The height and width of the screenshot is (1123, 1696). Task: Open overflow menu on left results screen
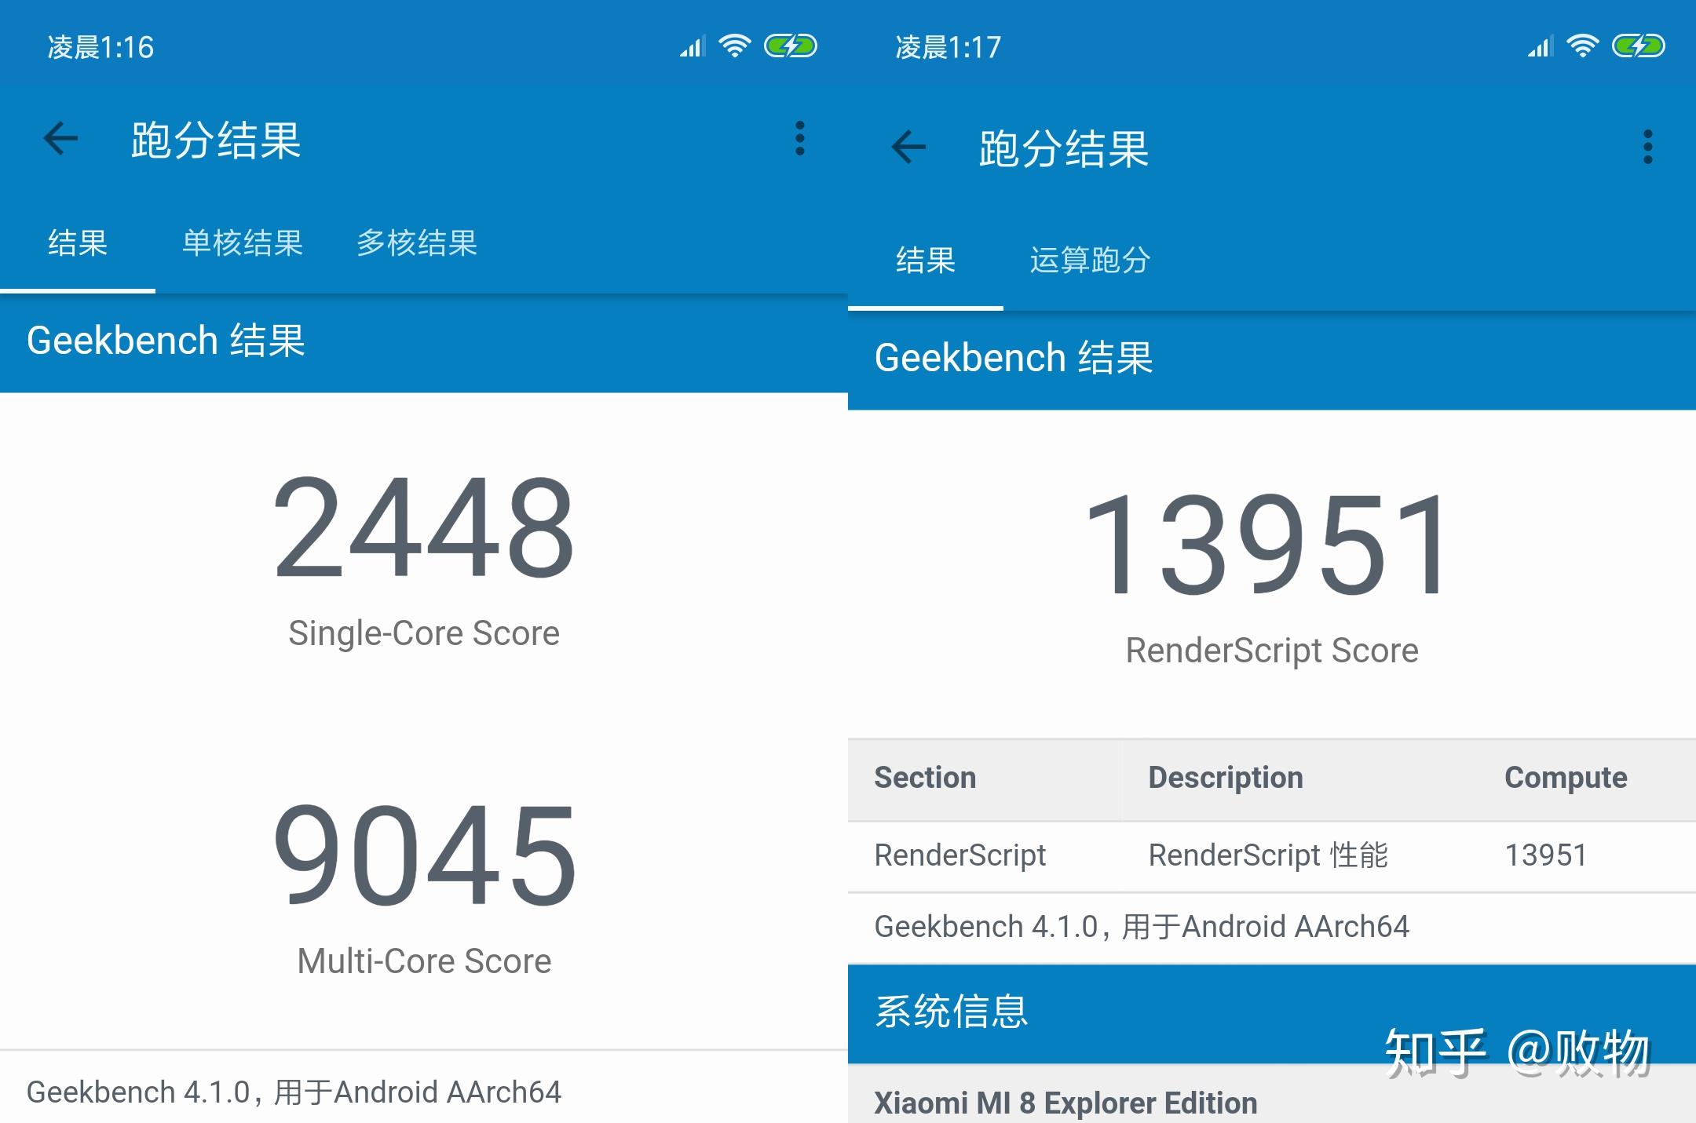tap(800, 139)
